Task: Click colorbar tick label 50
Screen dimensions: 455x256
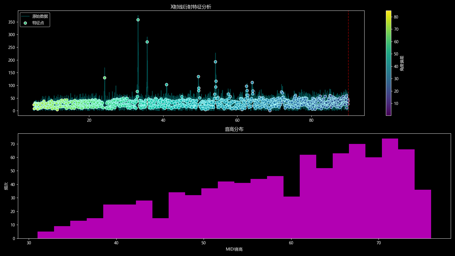Action: coord(396,54)
